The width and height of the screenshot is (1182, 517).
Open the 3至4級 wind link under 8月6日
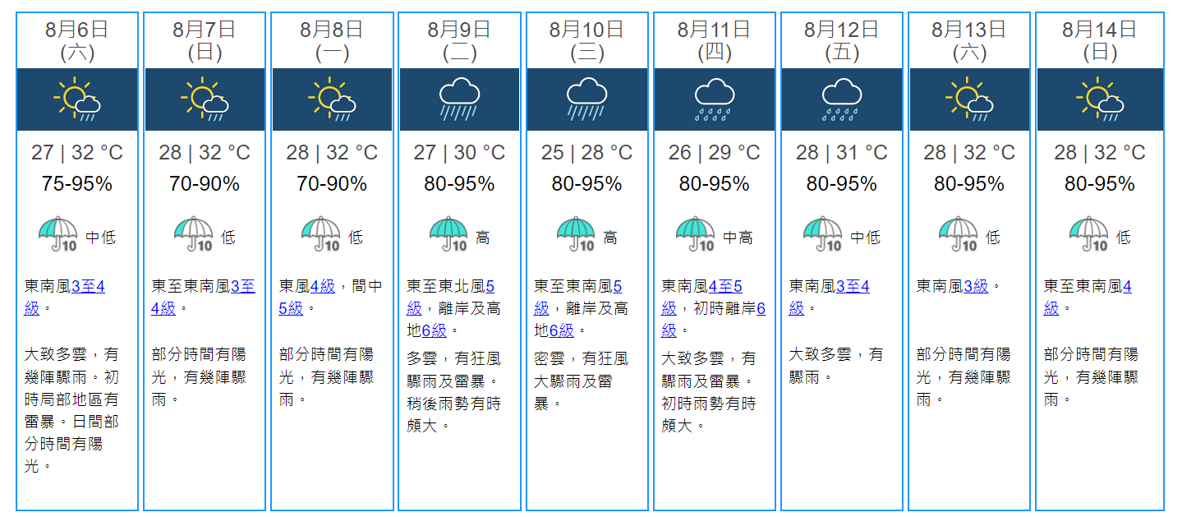coord(88,287)
